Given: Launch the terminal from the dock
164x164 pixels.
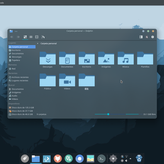Looking at the screenshot, I should click(x=101, y=159).
